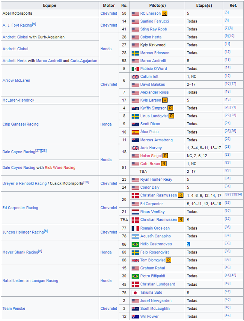Viewport: 244px width, 321px height.
Task: Open the Curb-Agajanian link in the Andretti Herta row
Action: pyautogui.click(x=84, y=61)
